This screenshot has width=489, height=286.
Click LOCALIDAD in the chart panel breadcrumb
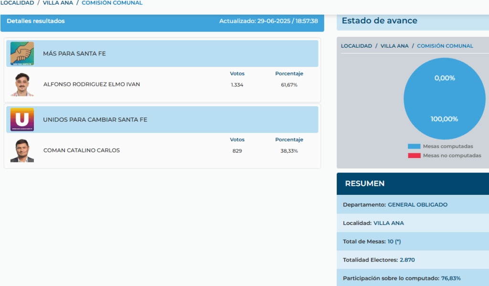click(x=356, y=46)
